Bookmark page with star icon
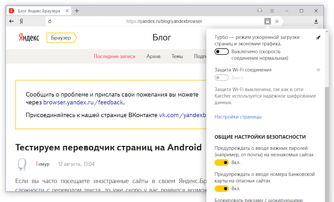Image resolution: width=334 pixels, height=202 pixels. (x=277, y=21)
